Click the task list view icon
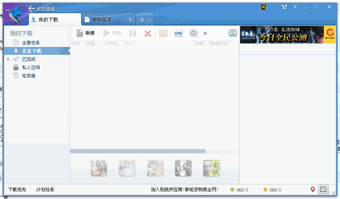 click(178, 33)
